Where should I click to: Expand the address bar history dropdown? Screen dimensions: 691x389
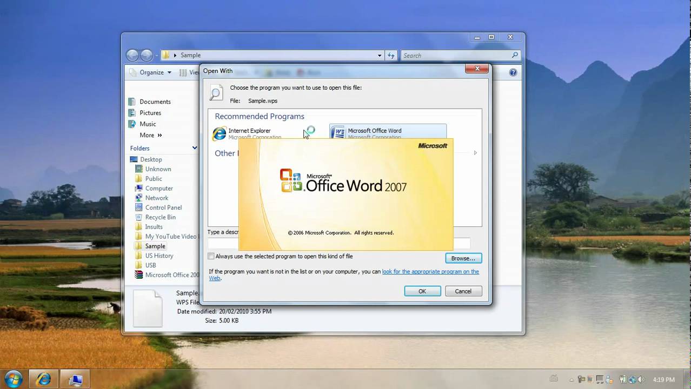tap(380, 55)
